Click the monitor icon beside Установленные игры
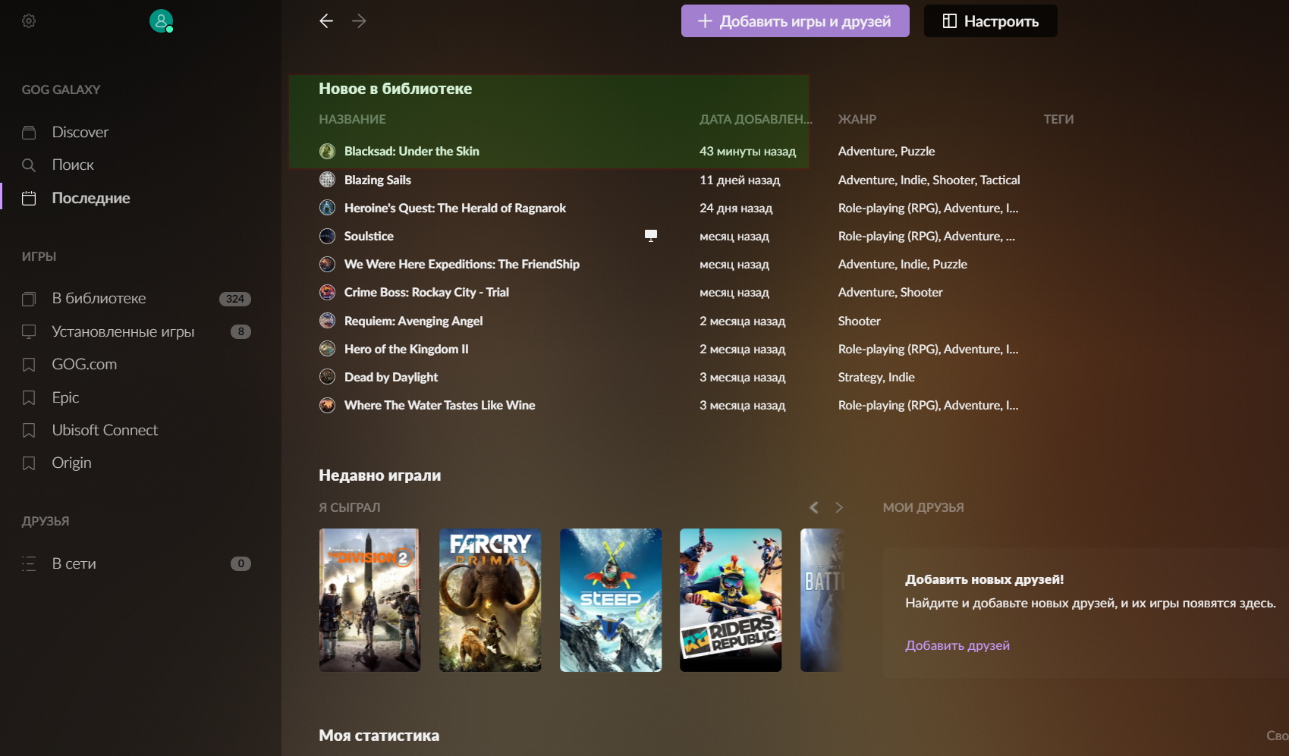 click(29, 331)
